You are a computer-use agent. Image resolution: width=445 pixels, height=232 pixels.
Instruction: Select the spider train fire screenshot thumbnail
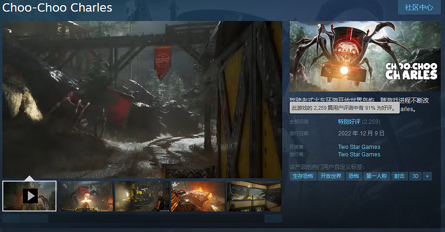point(86,196)
